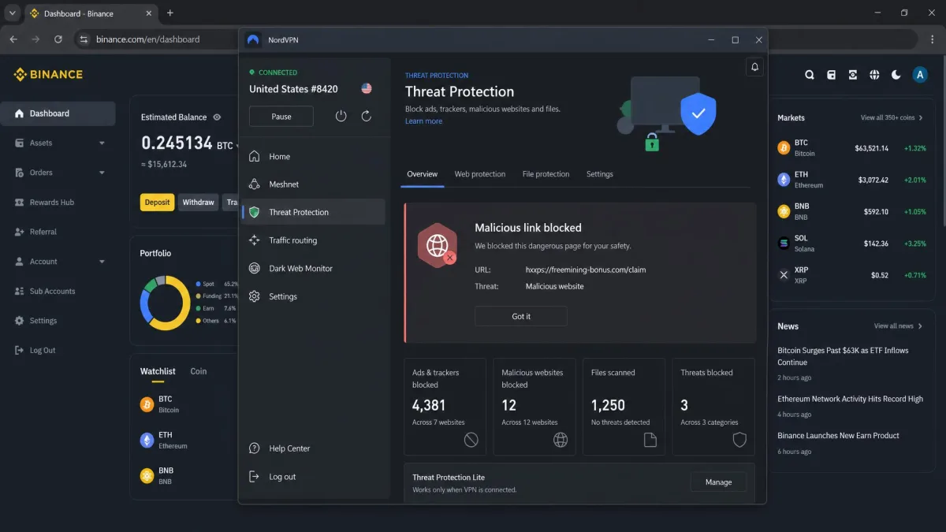
Task: Click BNB coin icon in Markets list
Action: point(784,211)
